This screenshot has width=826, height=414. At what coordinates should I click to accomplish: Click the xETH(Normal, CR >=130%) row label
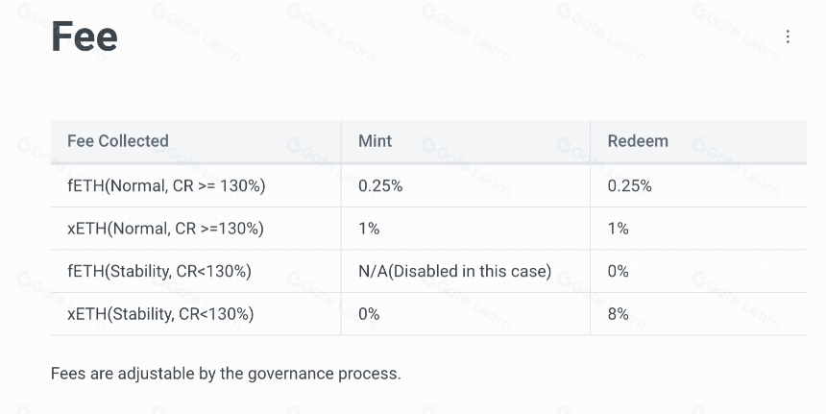[165, 229]
